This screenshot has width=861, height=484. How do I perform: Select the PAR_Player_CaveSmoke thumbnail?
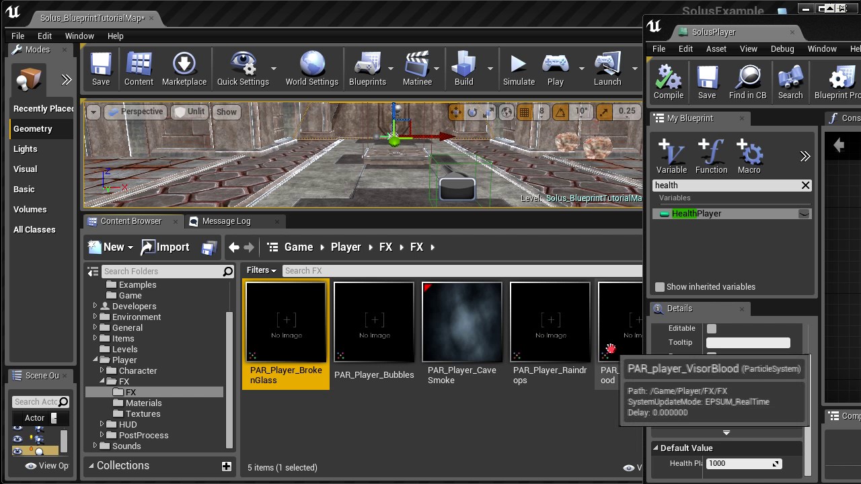[x=462, y=322]
